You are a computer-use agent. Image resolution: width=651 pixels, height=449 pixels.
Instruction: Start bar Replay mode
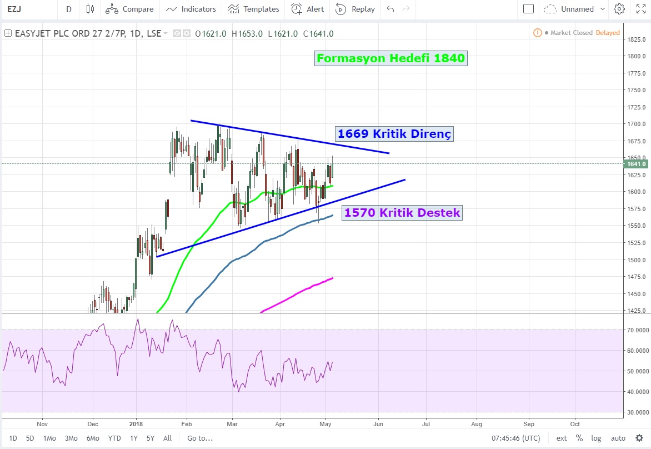pyautogui.click(x=355, y=9)
